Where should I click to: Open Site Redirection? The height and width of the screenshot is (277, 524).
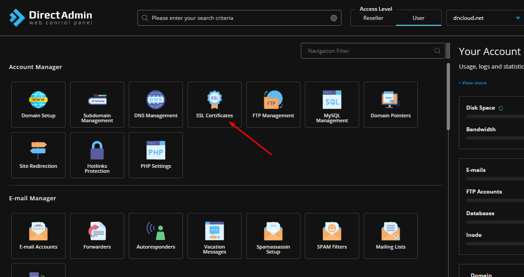pyautogui.click(x=38, y=155)
